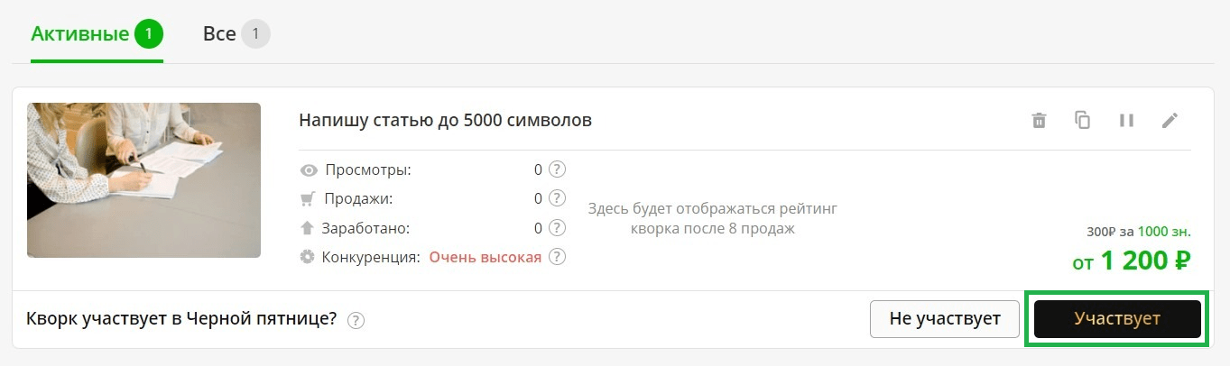
Task: Delete the kwork with trash icon
Action: (x=1039, y=121)
